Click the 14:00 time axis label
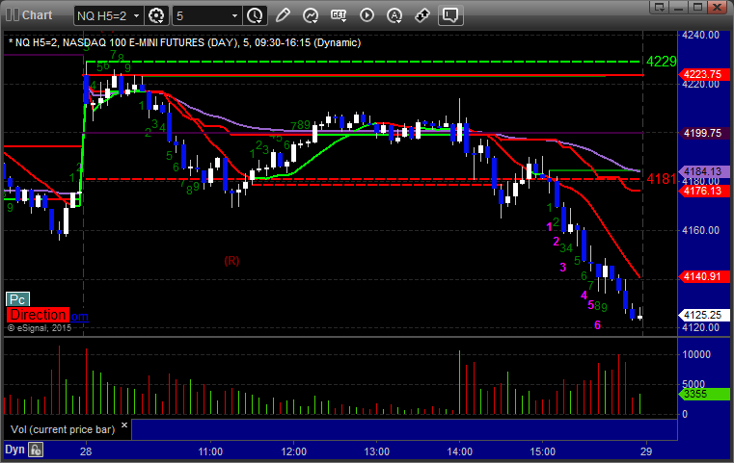The width and height of the screenshot is (734, 463). point(459,451)
